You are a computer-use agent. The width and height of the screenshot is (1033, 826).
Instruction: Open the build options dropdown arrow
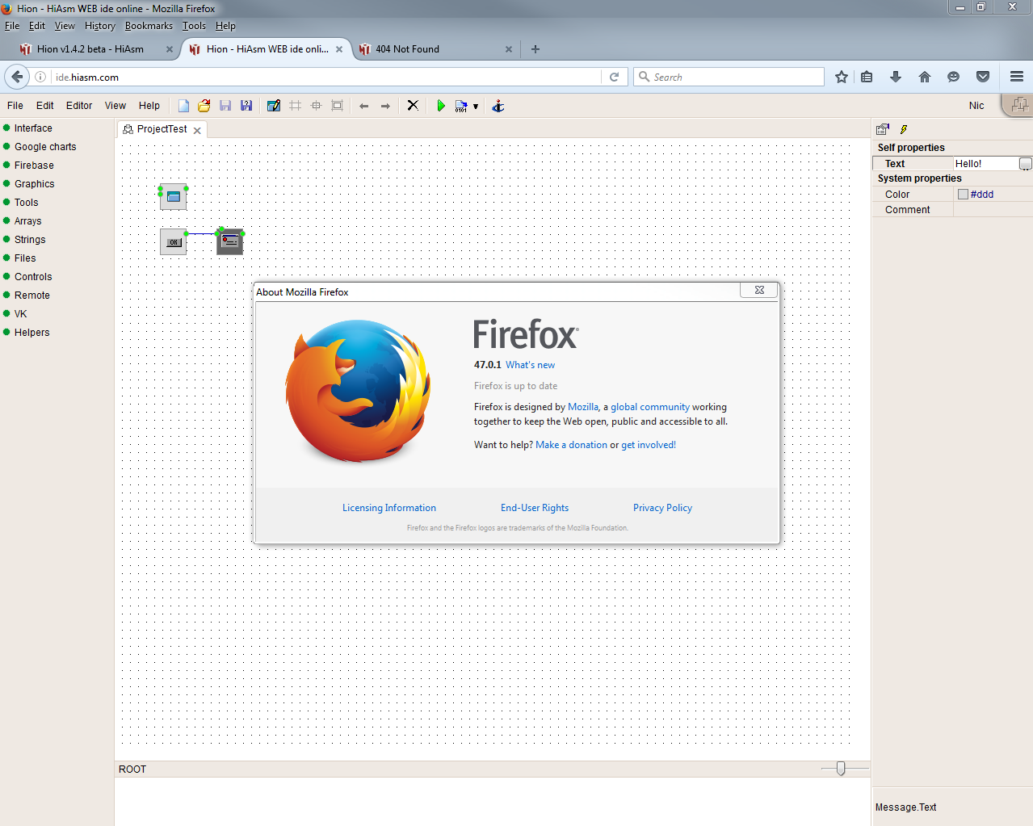476,107
